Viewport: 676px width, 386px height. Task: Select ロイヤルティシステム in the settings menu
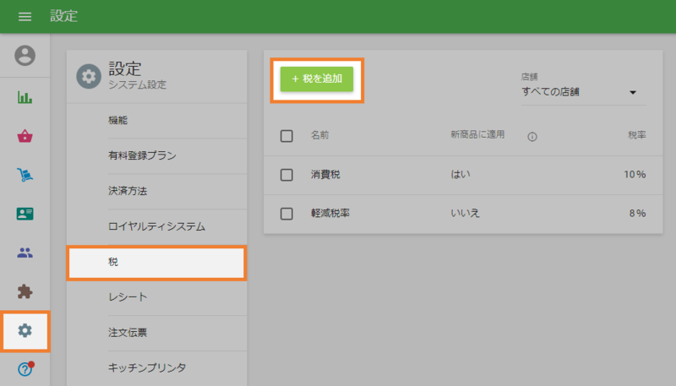157,226
